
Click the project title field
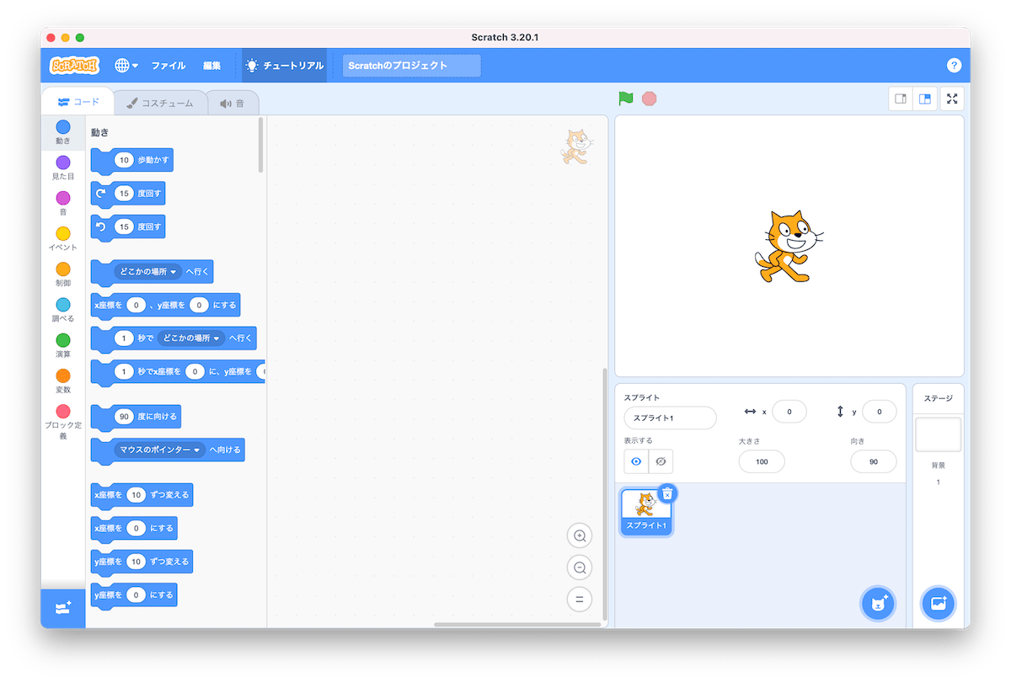(411, 66)
